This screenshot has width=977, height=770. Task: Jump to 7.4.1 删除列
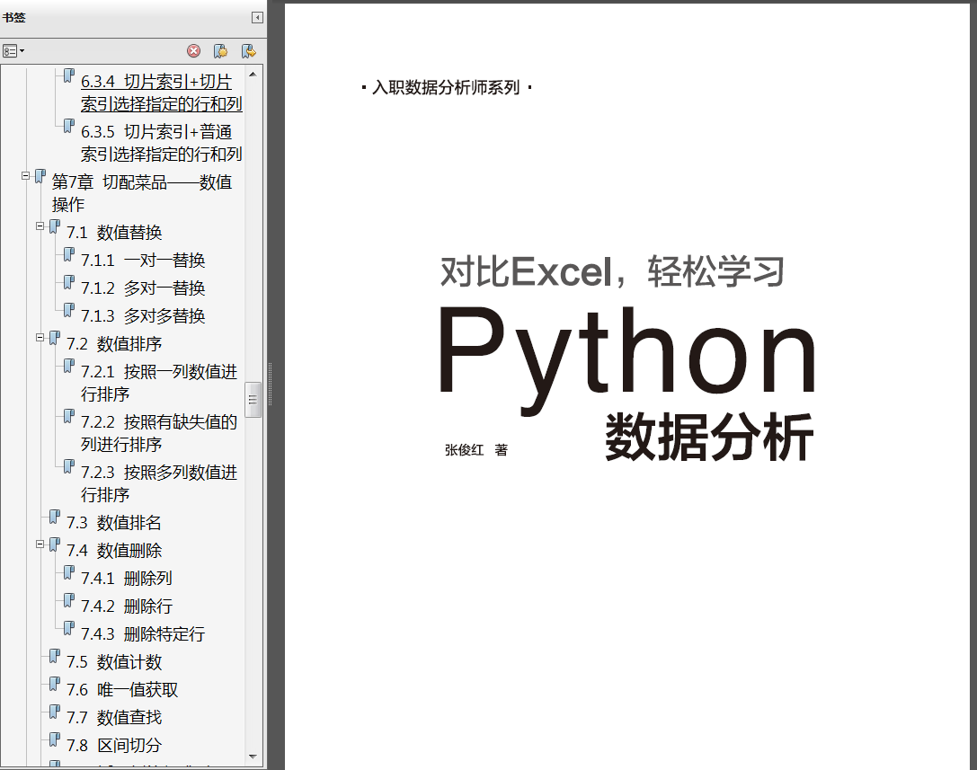tap(127, 579)
